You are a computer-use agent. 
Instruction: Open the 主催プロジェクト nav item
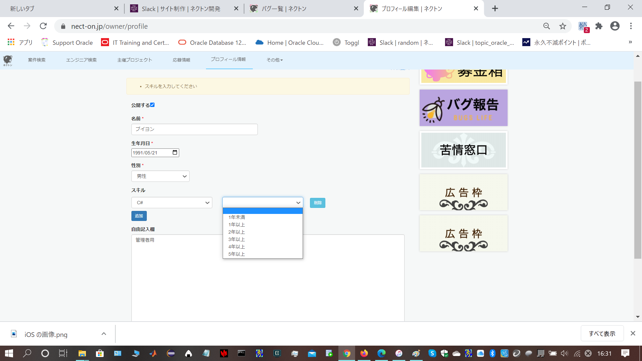coord(135,60)
